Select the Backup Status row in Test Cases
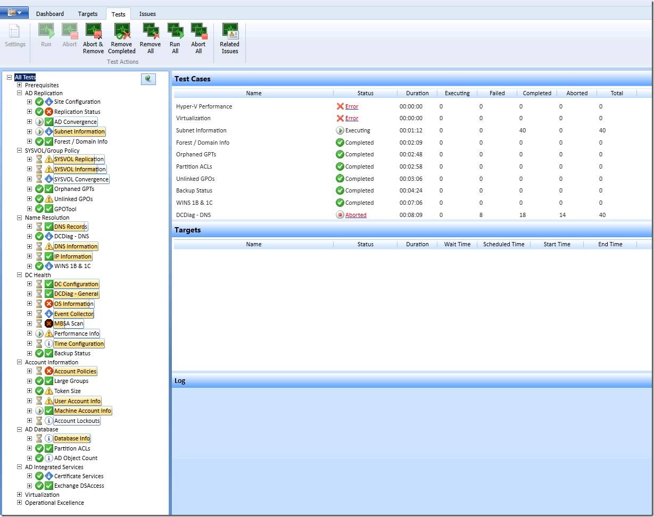The width and height of the screenshot is (654, 517). coord(412,190)
